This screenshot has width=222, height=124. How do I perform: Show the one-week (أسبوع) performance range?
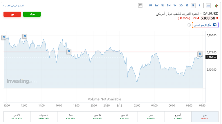point(178,116)
